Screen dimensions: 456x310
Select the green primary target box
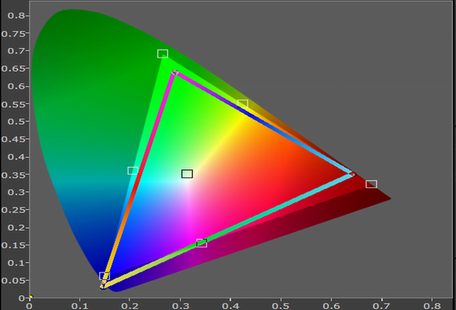tap(163, 54)
